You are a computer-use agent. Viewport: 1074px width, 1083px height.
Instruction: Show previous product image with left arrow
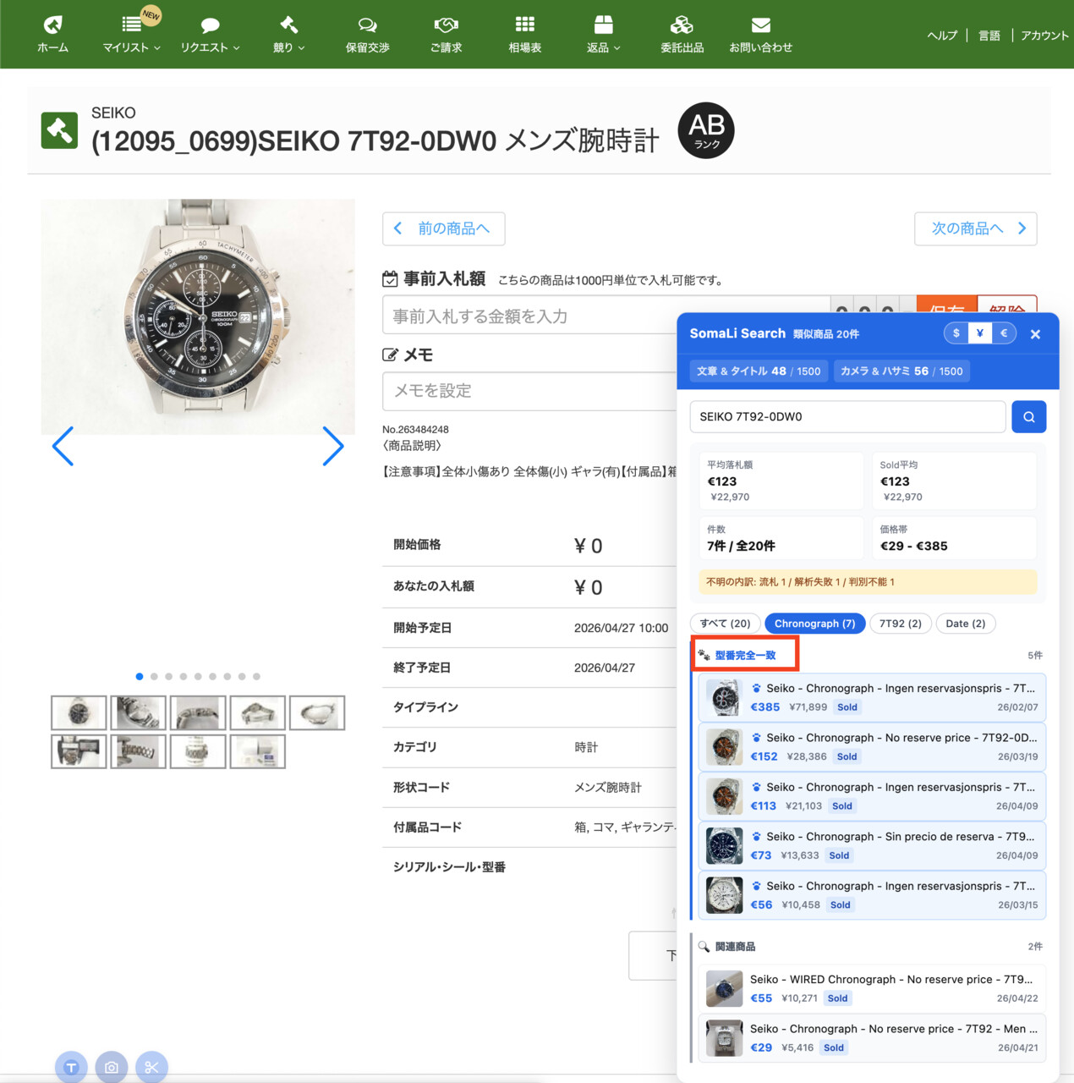tap(63, 446)
